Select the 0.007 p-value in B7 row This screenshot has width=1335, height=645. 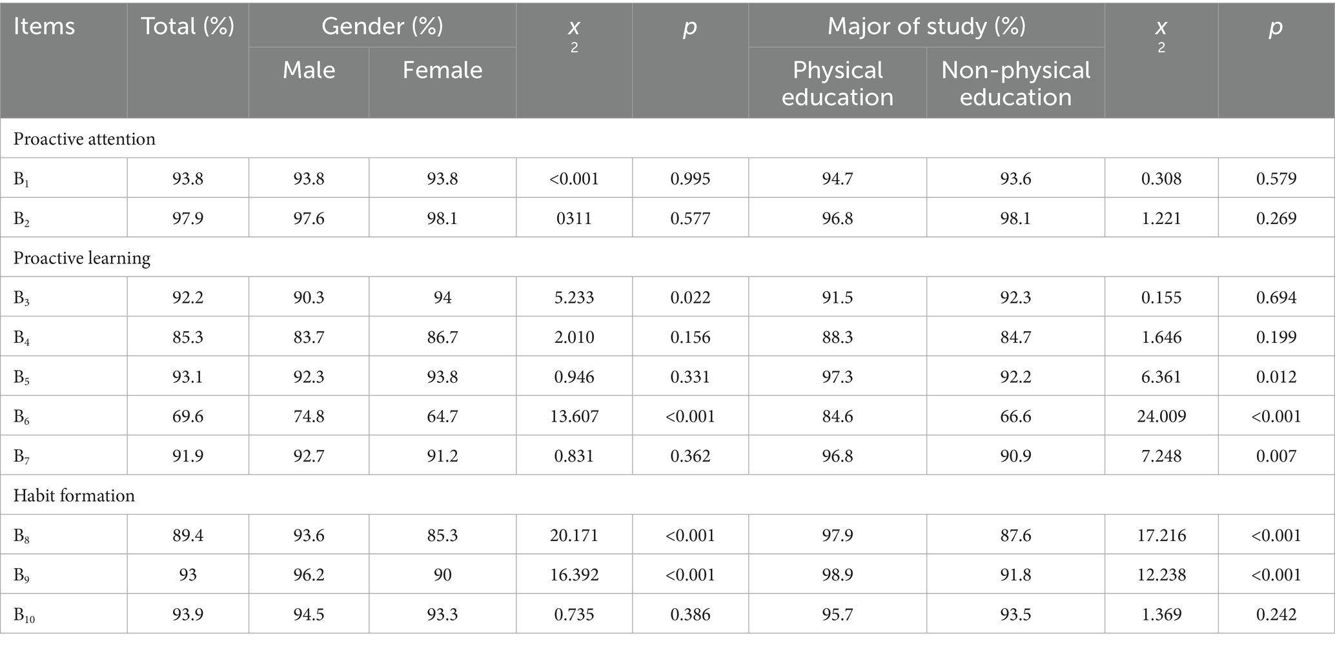click(1276, 456)
